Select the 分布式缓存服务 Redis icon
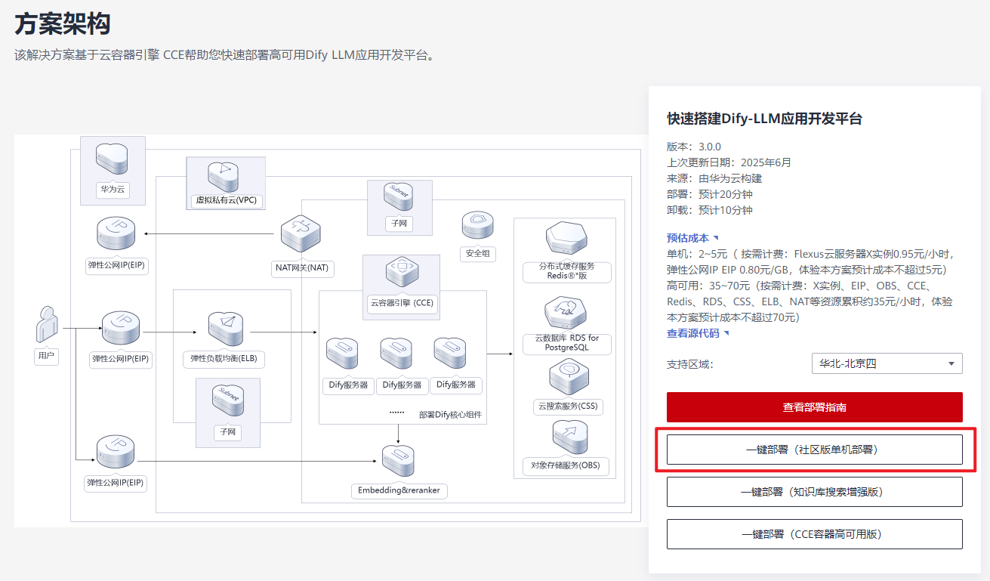Viewport: 990px width, 581px height. pyautogui.click(x=566, y=240)
